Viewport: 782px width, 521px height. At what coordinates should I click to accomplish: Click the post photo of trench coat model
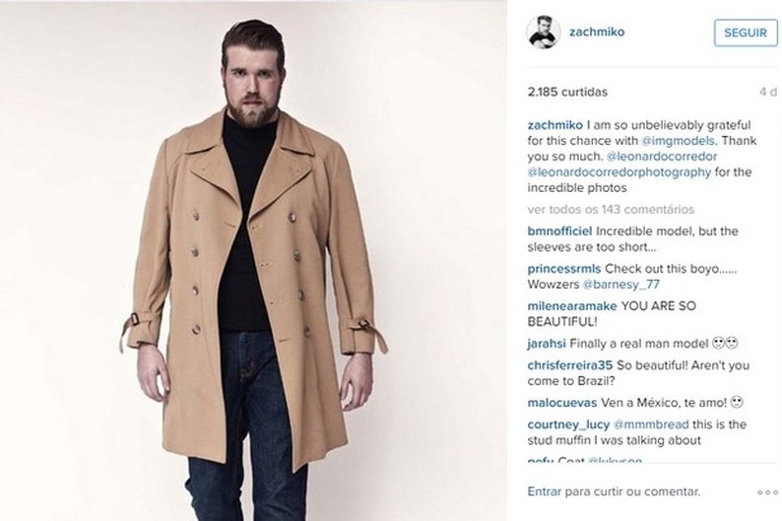253,260
